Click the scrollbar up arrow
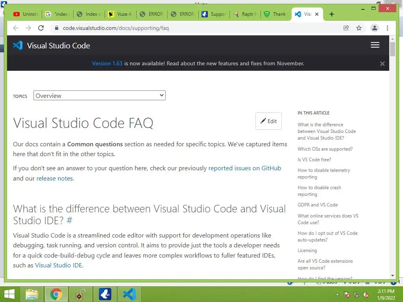Image resolution: width=403 pixels, height=302 pixels. tap(392, 39)
